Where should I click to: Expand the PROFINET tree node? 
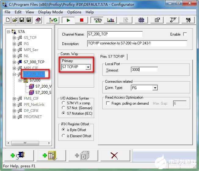tap(14, 117)
